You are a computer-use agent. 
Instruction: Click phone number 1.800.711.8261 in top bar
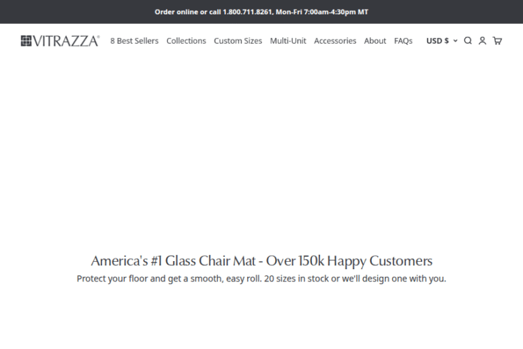pos(247,12)
